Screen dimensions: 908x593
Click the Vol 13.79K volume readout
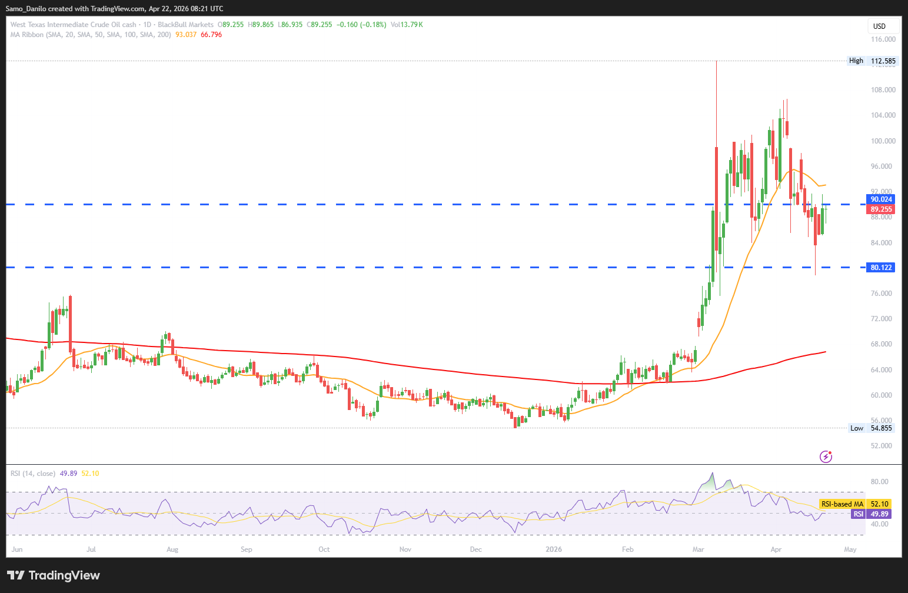(x=407, y=25)
